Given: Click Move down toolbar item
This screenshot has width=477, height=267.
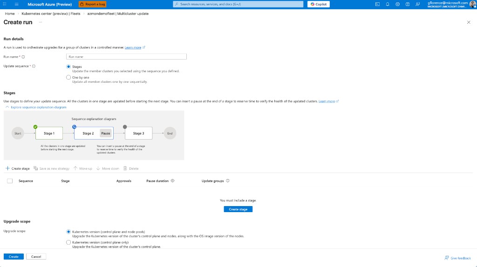Looking at the screenshot, I should pos(108,168).
